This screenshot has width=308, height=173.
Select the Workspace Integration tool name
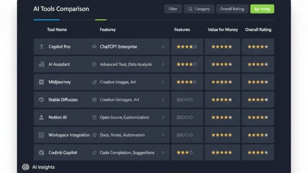click(69, 135)
